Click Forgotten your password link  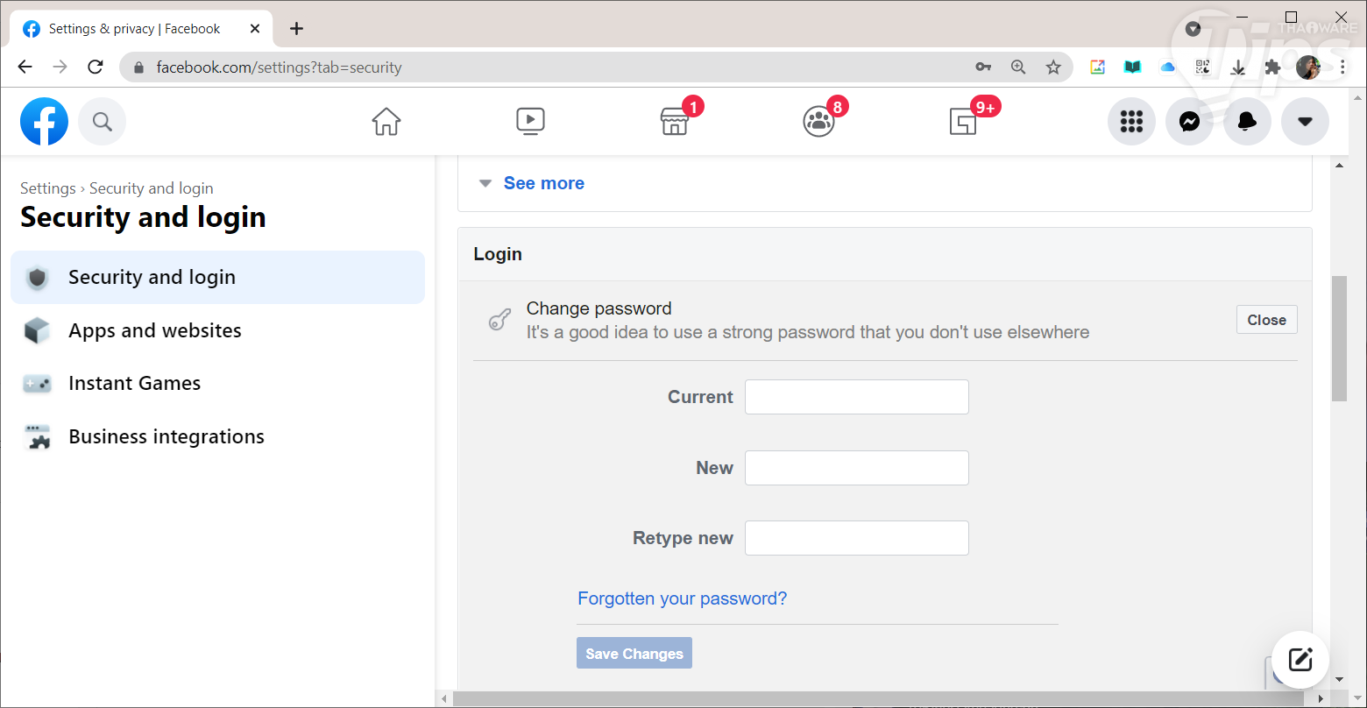(x=683, y=598)
